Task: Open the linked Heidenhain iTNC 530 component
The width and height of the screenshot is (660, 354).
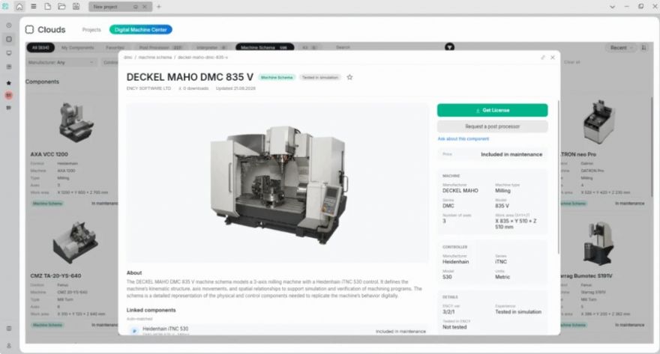Action: (277, 330)
